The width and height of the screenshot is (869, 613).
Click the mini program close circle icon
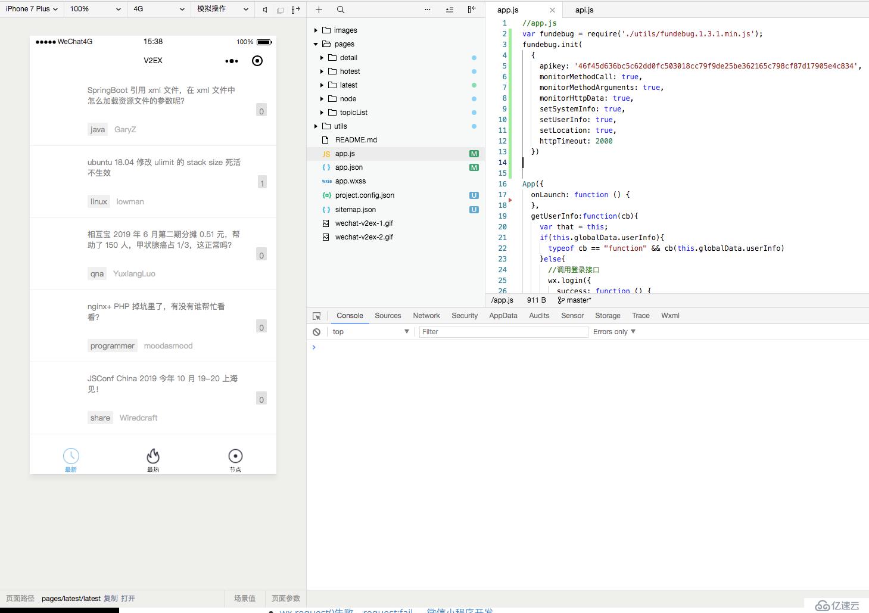257,61
